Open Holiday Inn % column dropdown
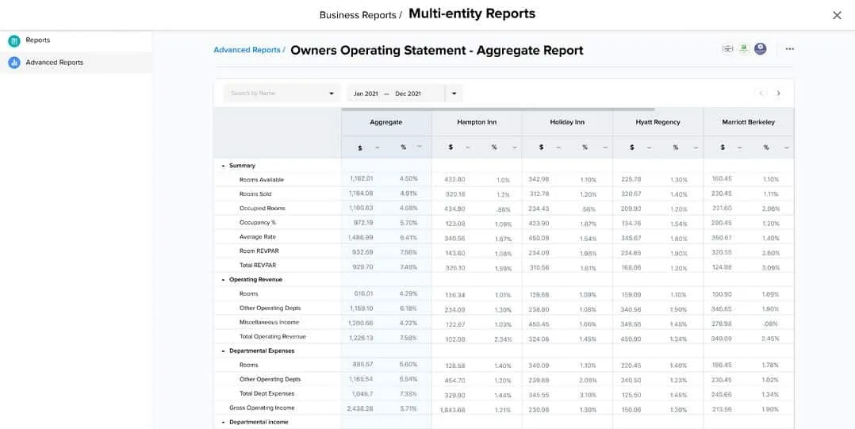Image resolution: width=855 pixels, height=429 pixels. pos(605,147)
